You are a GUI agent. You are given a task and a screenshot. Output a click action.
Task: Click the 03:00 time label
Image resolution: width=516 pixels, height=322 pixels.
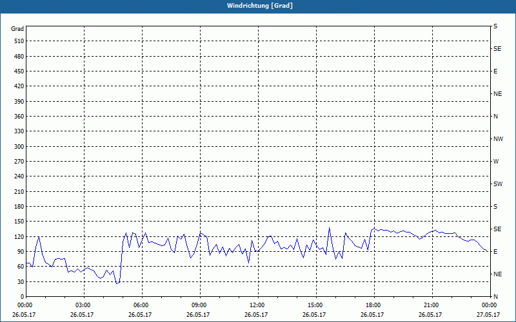click(x=84, y=305)
